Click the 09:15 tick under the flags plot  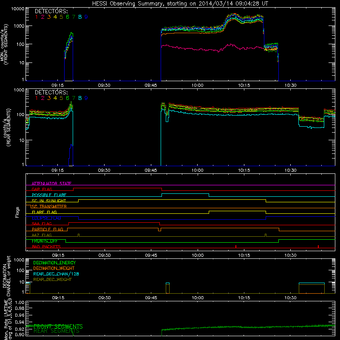click(x=58, y=255)
